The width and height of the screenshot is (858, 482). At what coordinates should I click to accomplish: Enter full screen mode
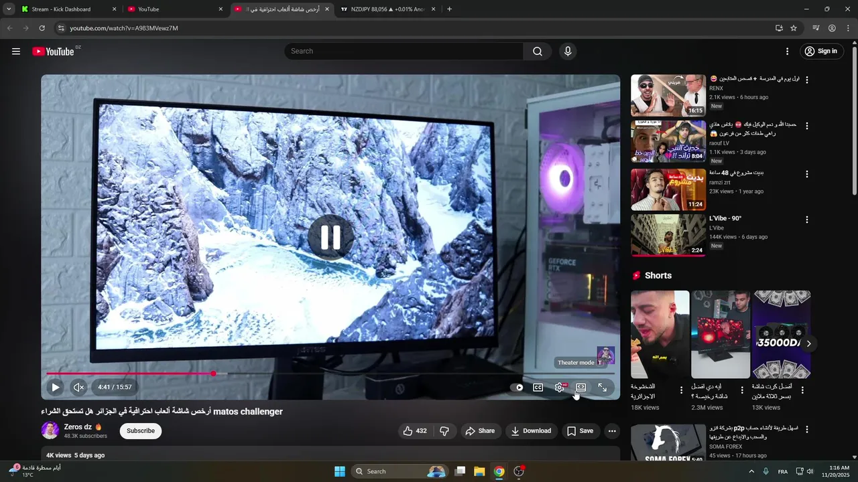[x=602, y=387]
